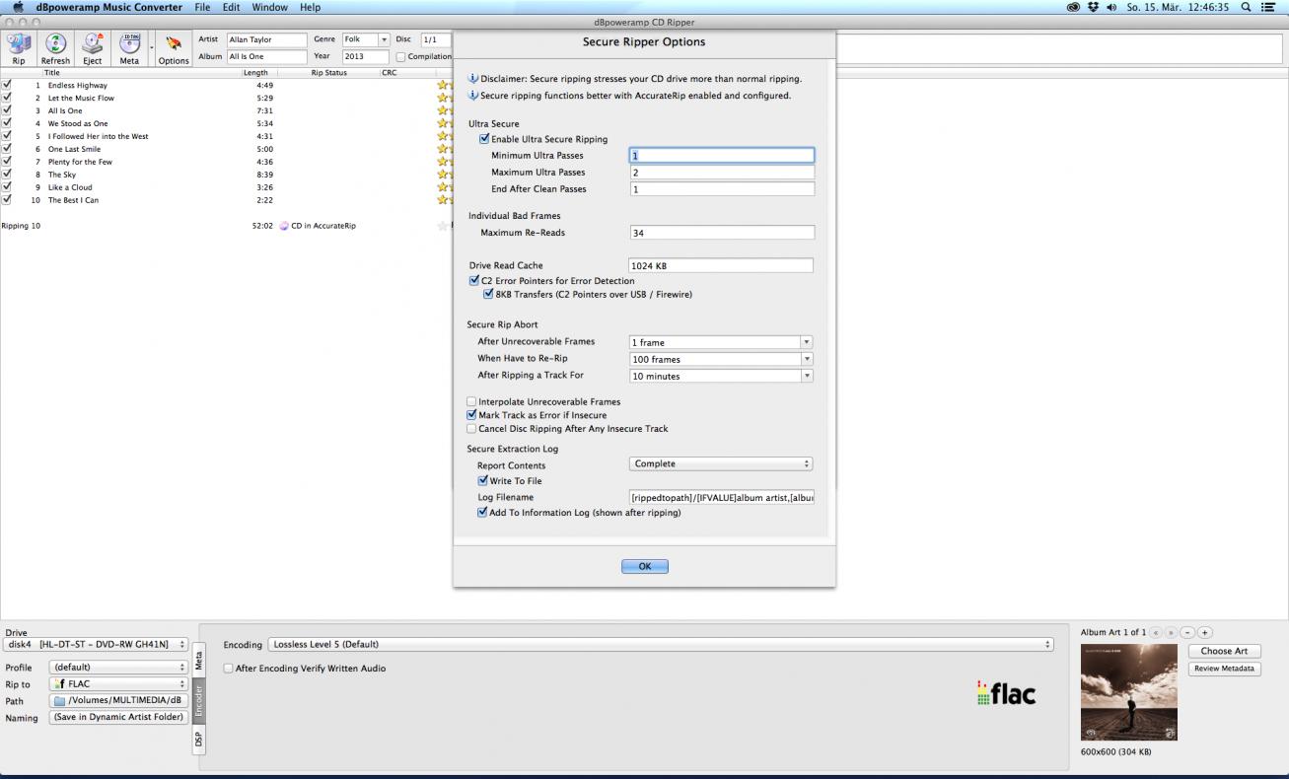Switch to the DSP vertical tab
Viewport: 1289px width, 779px height.
coord(197,739)
